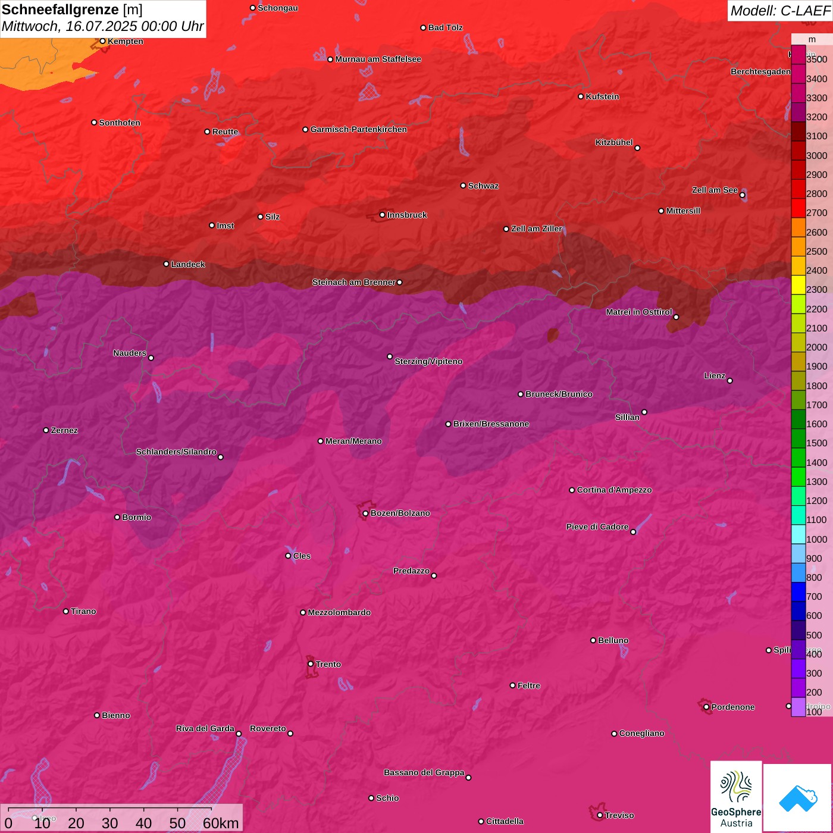833x833 pixels.
Task: Click the 2300 value in the legend
Action: (816, 290)
